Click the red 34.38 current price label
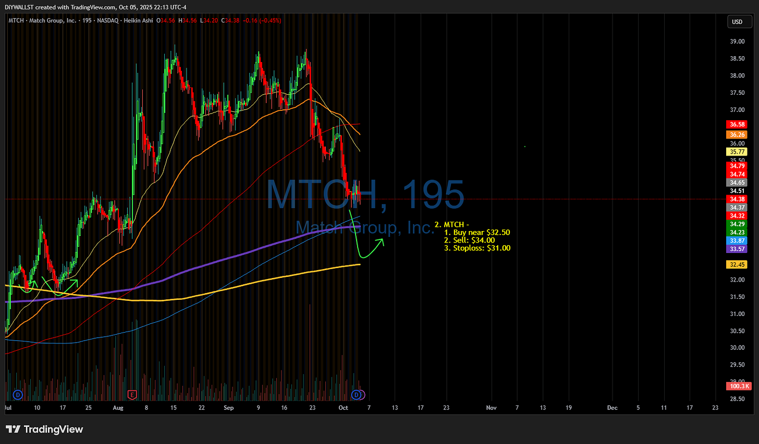759x444 pixels. tap(737, 199)
